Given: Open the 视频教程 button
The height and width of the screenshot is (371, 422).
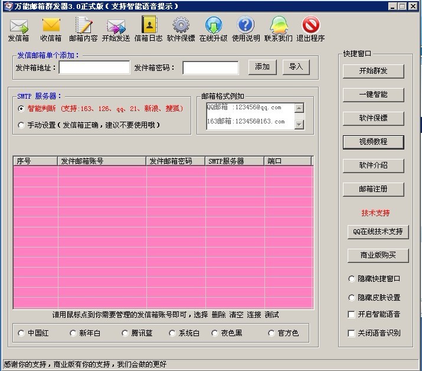Looking at the screenshot, I should pyautogui.click(x=373, y=142).
